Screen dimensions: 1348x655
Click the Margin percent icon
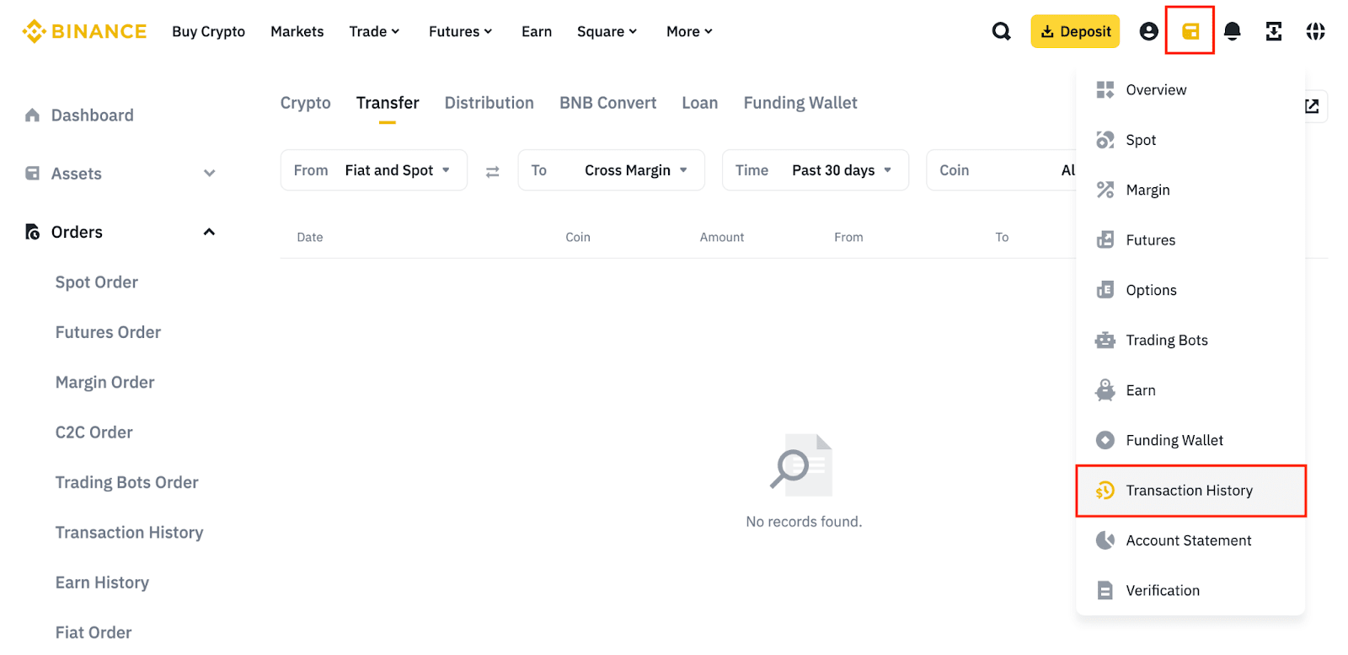1105,190
